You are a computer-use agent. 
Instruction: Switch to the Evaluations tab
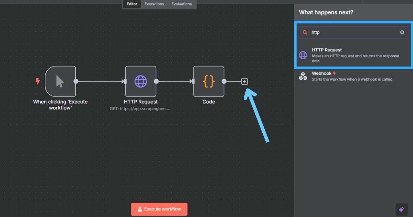click(x=182, y=4)
